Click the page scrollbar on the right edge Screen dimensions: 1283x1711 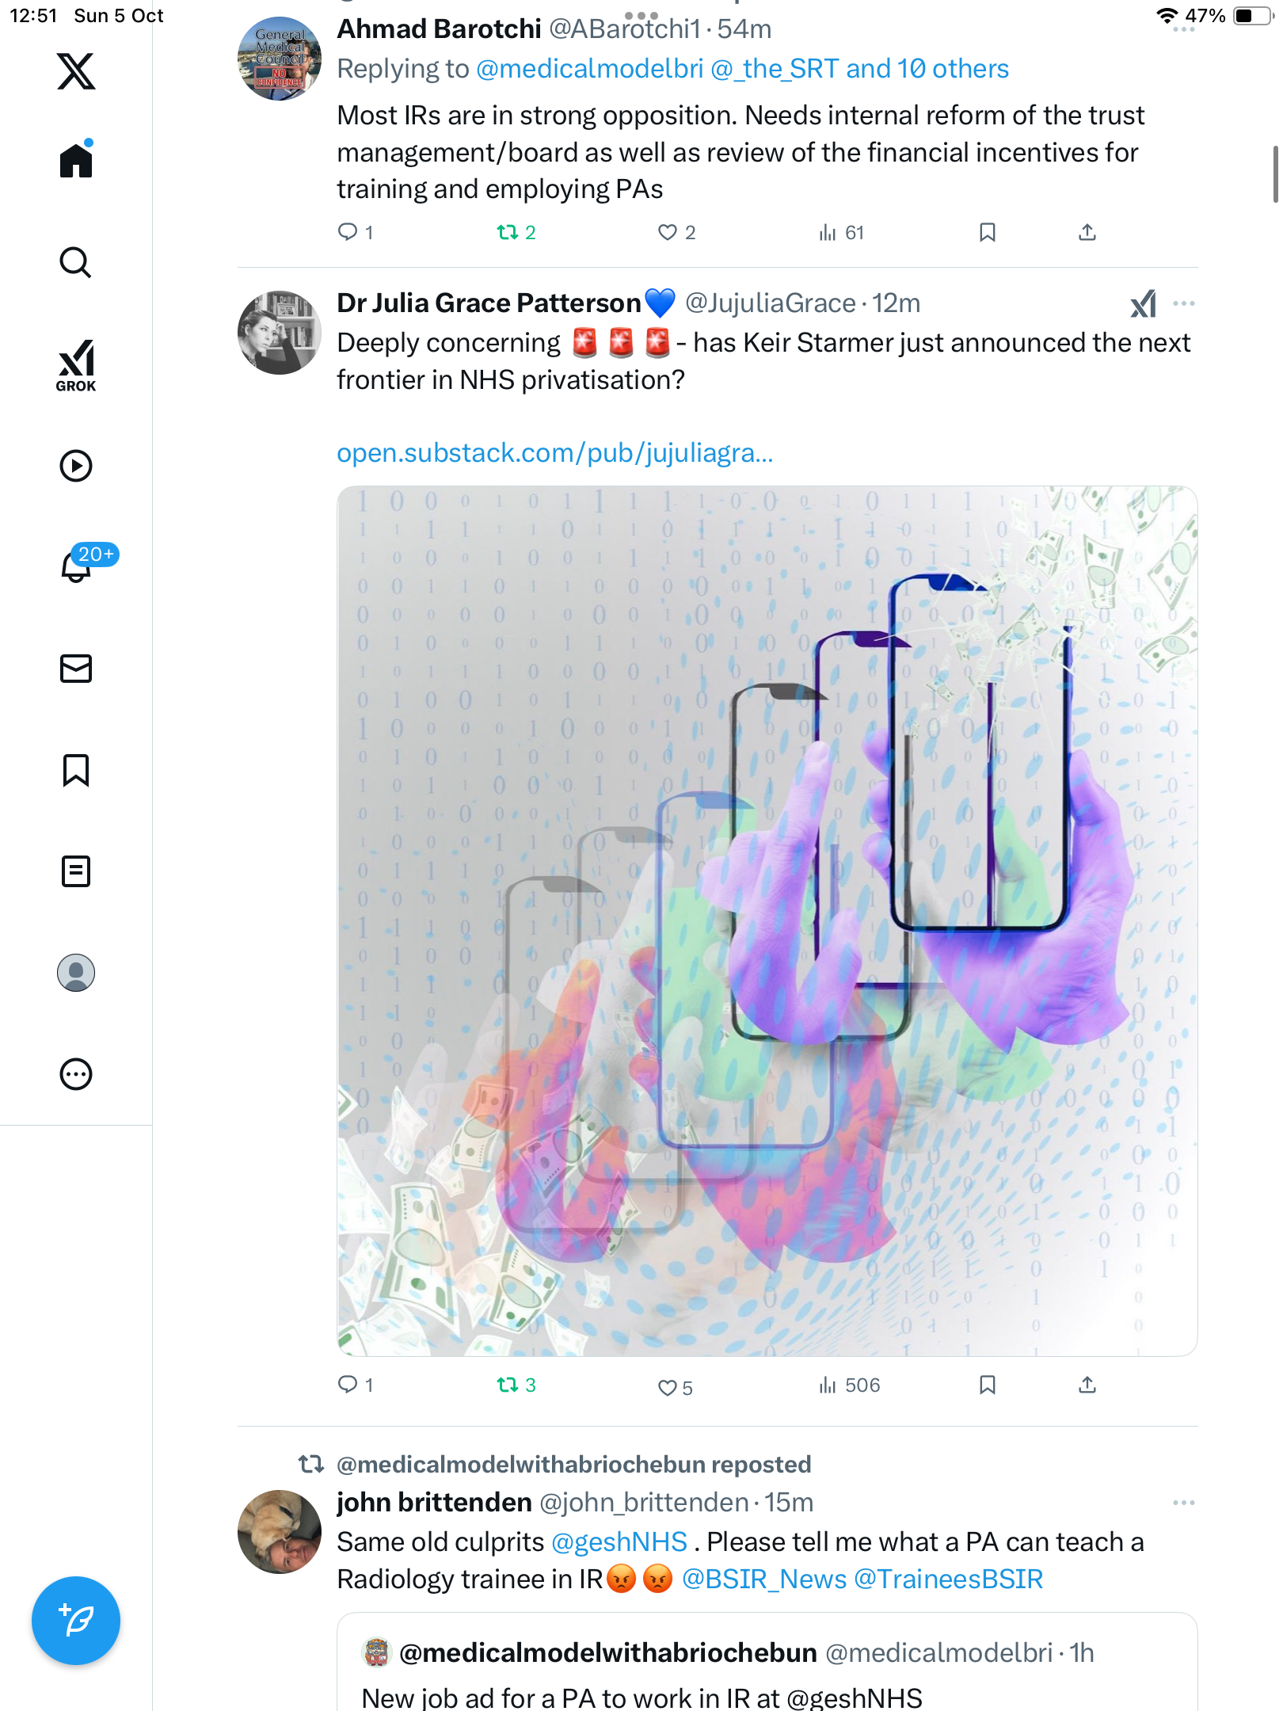coord(1275,174)
